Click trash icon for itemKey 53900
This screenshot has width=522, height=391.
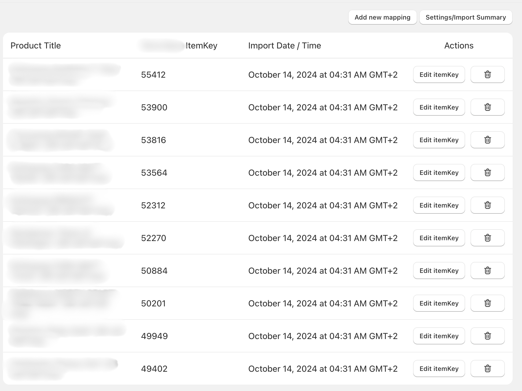pyautogui.click(x=487, y=107)
